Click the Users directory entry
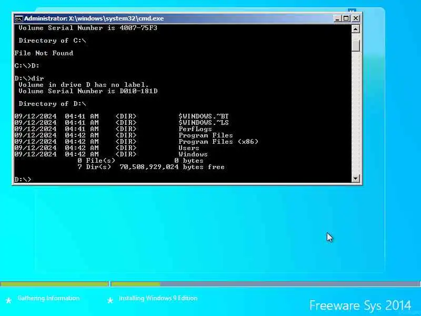This screenshot has height=316, width=421. (189, 148)
